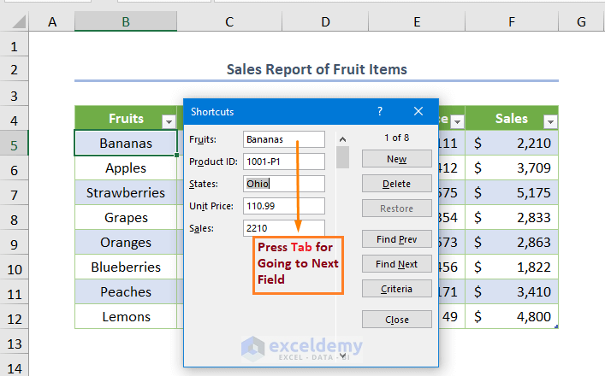Image resolution: width=605 pixels, height=376 pixels.
Task: Click Find Next button
Action: (x=396, y=264)
